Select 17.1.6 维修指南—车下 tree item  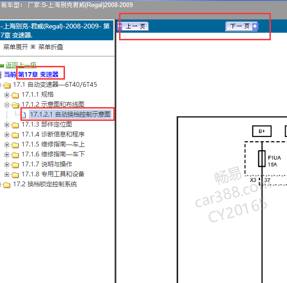pos(53,154)
